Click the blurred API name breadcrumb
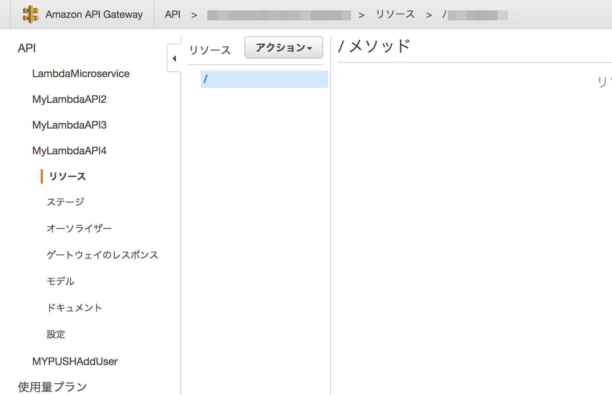This screenshot has width=612, height=395. 279,15
